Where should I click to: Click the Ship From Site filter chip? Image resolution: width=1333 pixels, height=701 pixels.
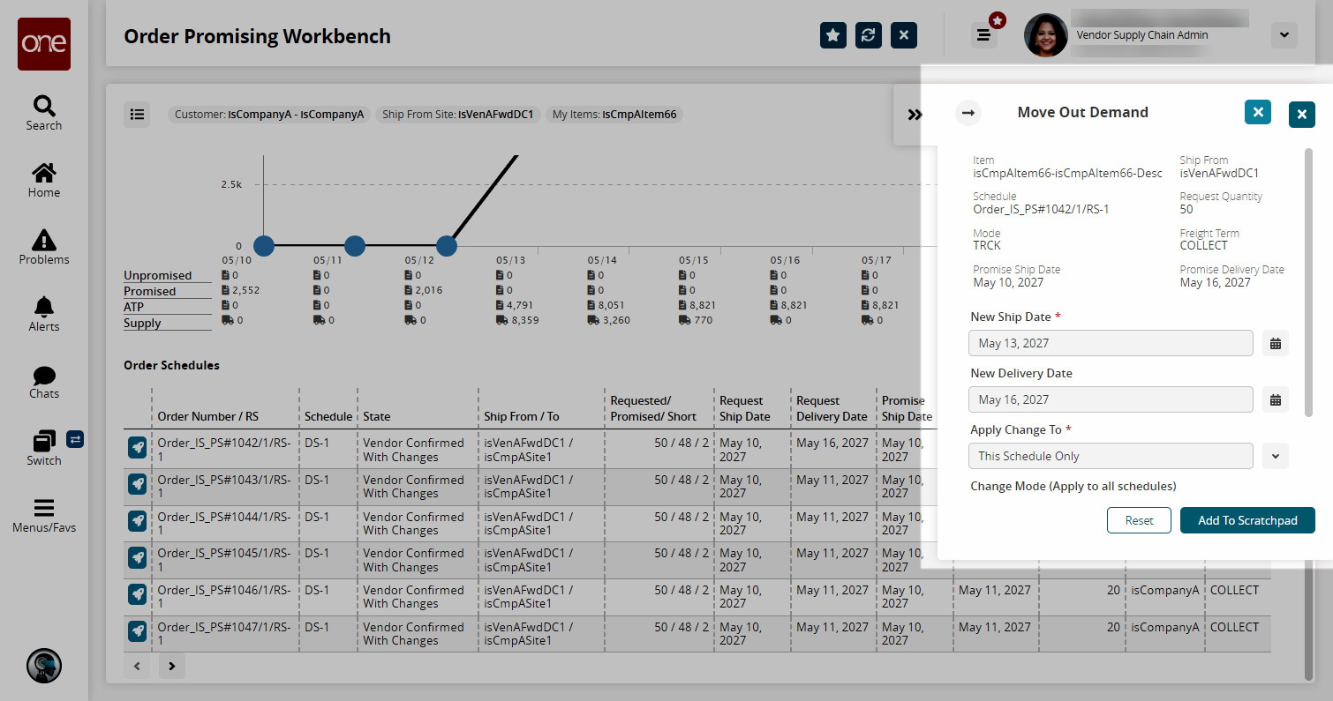(459, 115)
